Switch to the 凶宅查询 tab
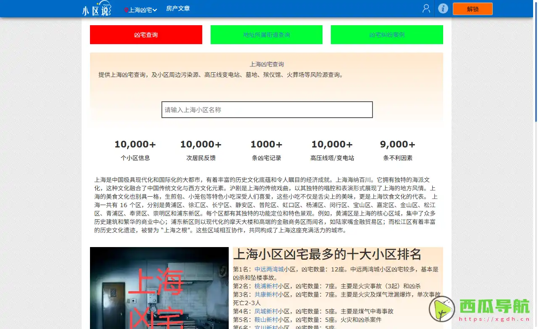539x329 pixels. click(146, 34)
